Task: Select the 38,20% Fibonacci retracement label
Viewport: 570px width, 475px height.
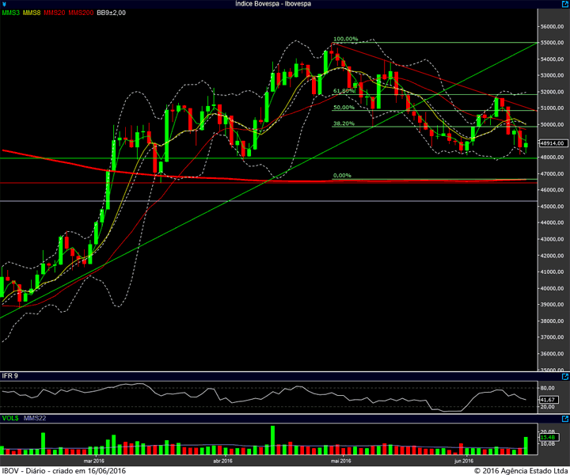Action: click(x=344, y=123)
